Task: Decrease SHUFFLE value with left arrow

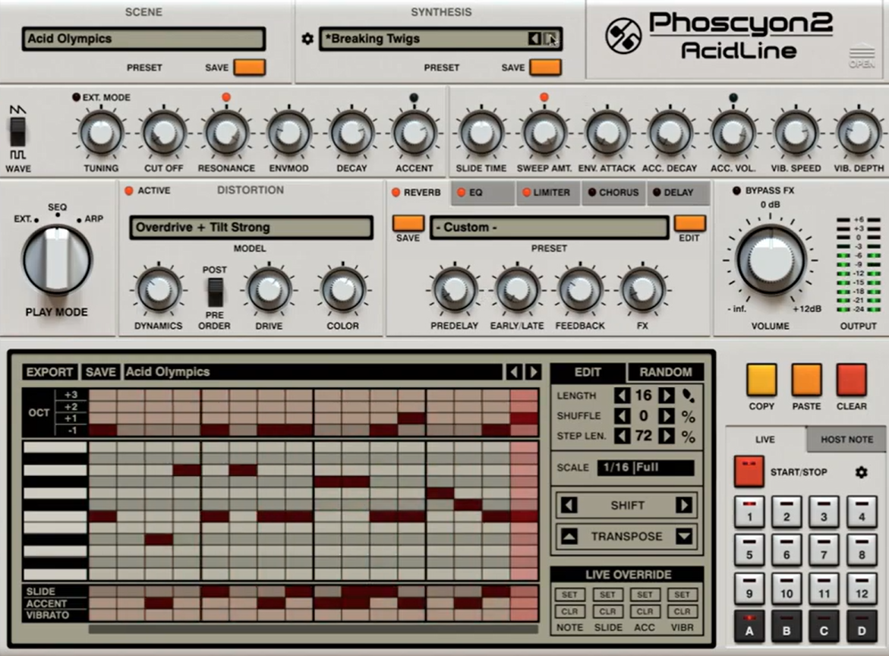Action: tap(622, 416)
